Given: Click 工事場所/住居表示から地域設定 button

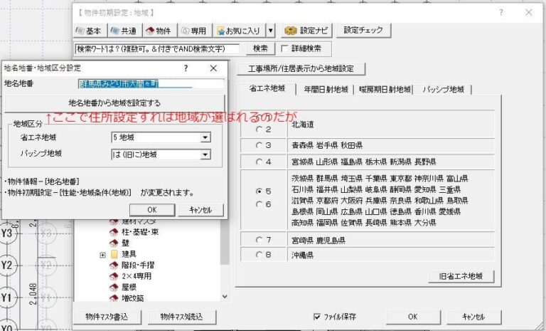Looking at the screenshot, I should click(301, 69).
